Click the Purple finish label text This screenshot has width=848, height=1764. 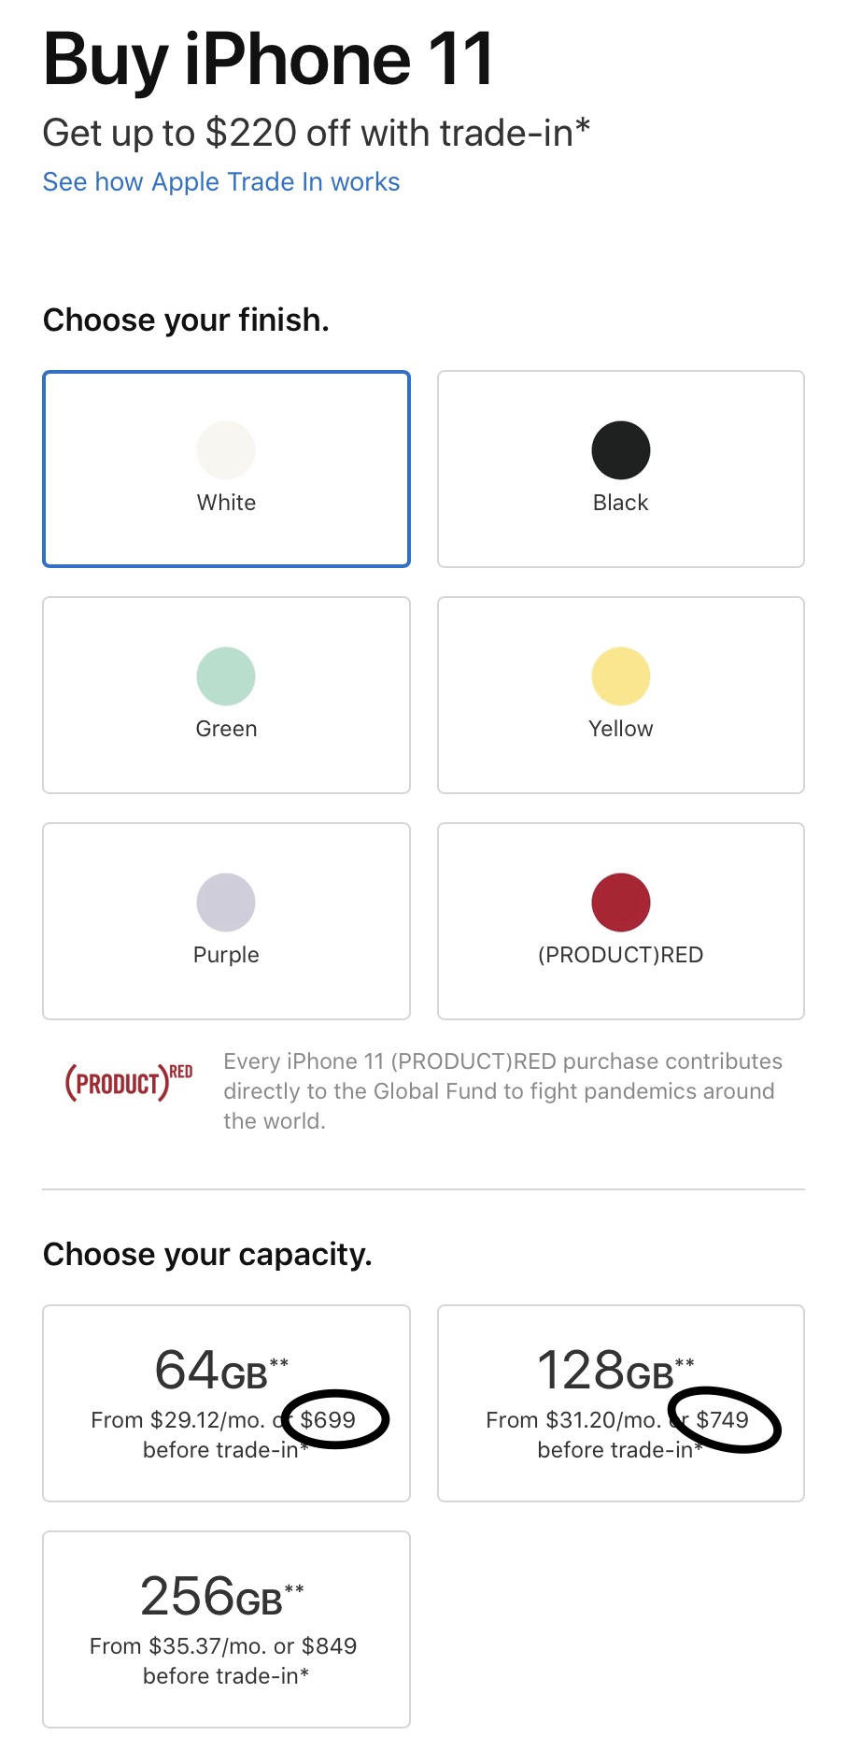pyautogui.click(x=226, y=955)
